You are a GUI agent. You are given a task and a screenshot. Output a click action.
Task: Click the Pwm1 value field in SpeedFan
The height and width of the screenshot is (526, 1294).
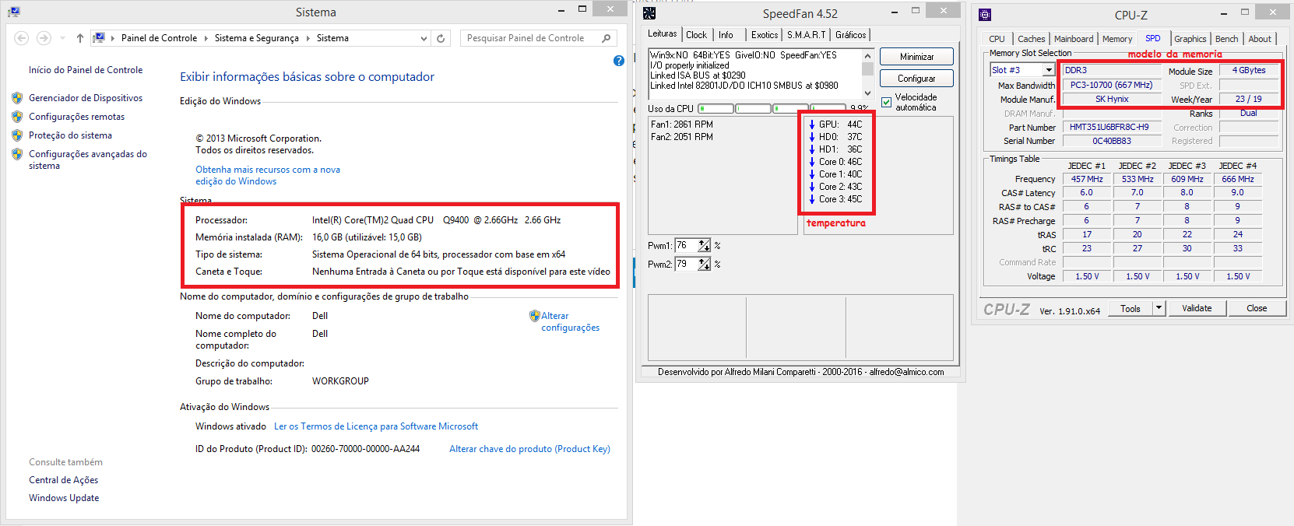tap(686, 246)
